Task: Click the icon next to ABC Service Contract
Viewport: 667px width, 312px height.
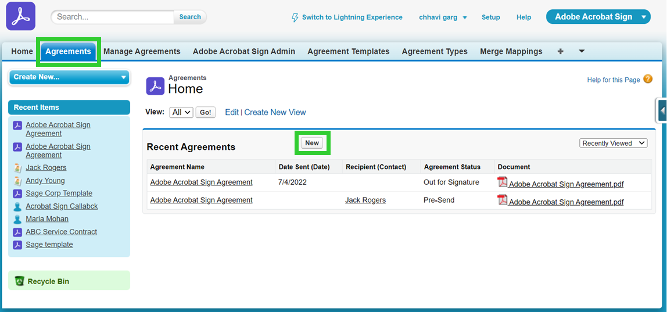Action: (x=17, y=232)
